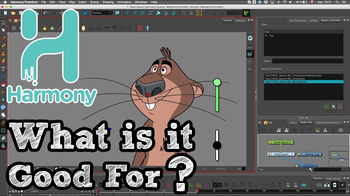Add view with plus beside Node Library

344,178
